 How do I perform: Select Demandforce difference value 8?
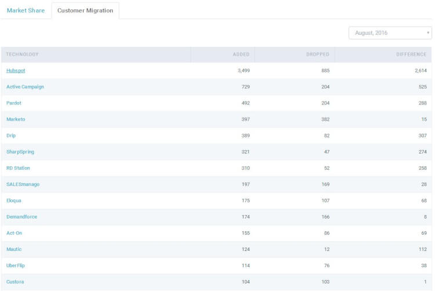[425, 217]
